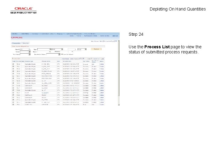Click the User ID input field
Image resolution: width=217 pixels, height=162 pixels.
[x=24, y=49]
